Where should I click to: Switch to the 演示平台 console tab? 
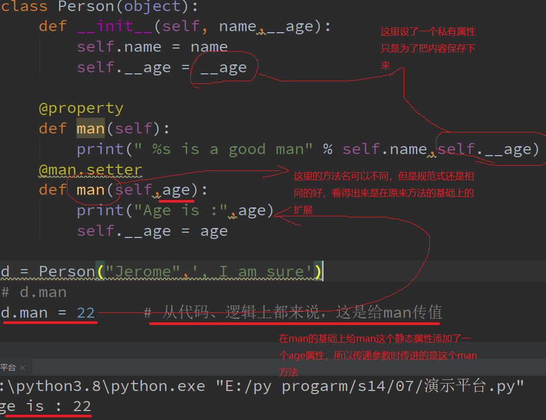[8, 367]
